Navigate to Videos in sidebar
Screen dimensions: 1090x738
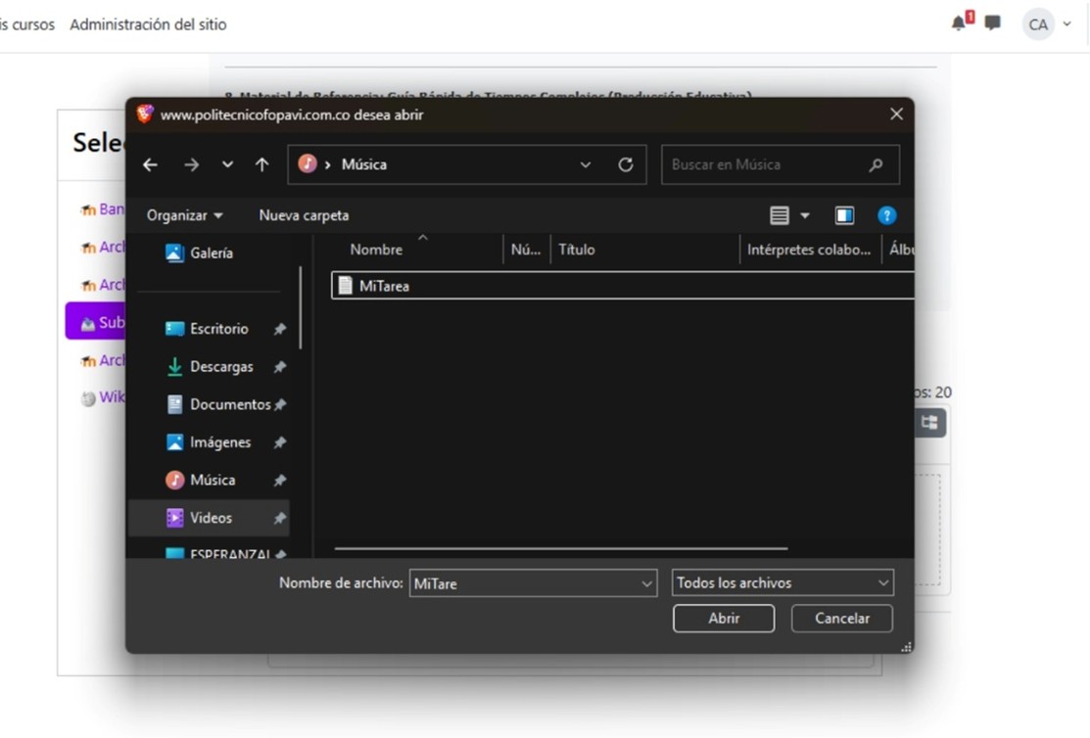pos(211,518)
